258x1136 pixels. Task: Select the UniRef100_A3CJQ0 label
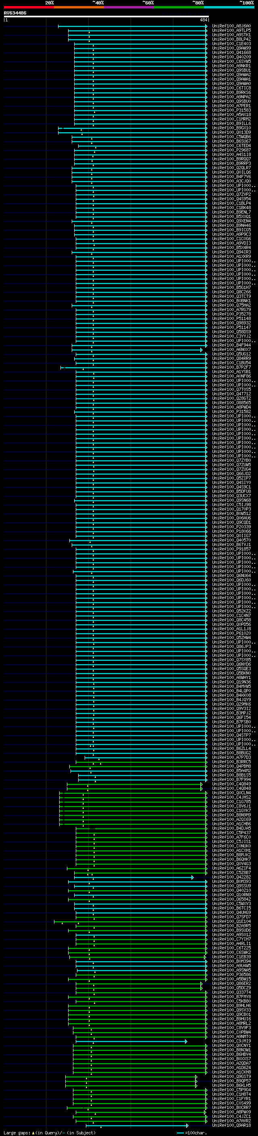[231, 181]
